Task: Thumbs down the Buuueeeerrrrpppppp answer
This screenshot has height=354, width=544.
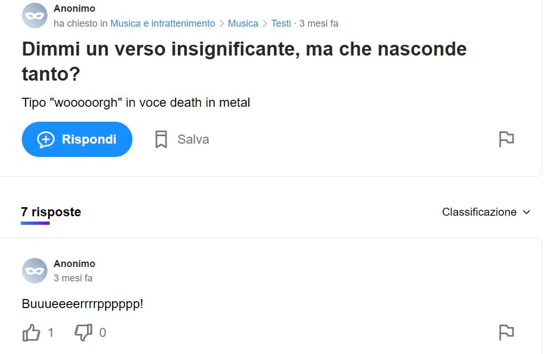Action: 83,333
